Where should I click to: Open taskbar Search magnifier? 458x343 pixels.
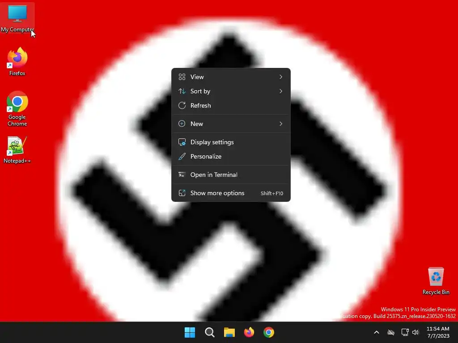tap(210, 332)
